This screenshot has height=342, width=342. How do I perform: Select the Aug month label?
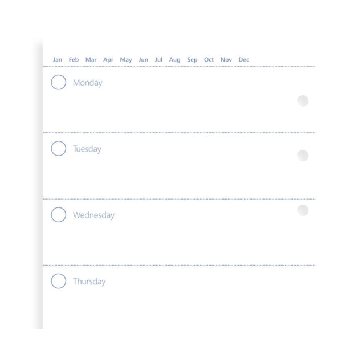(175, 60)
